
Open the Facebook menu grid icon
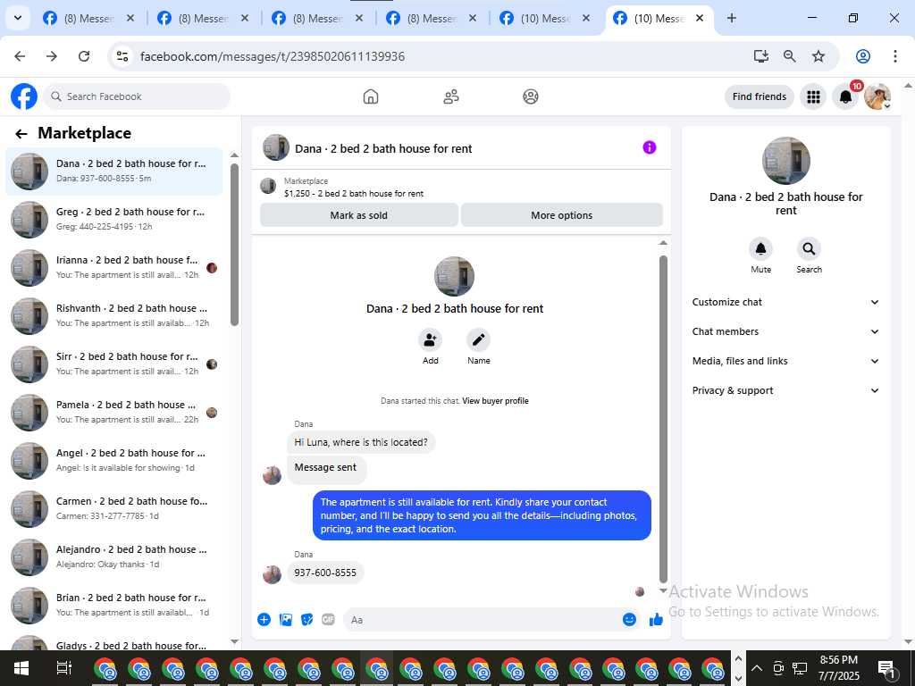pyautogui.click(x=813, y=96)
